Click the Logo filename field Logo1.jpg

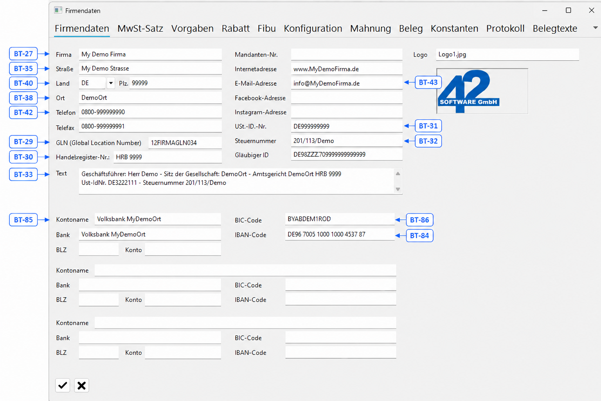tap(507, 54)
